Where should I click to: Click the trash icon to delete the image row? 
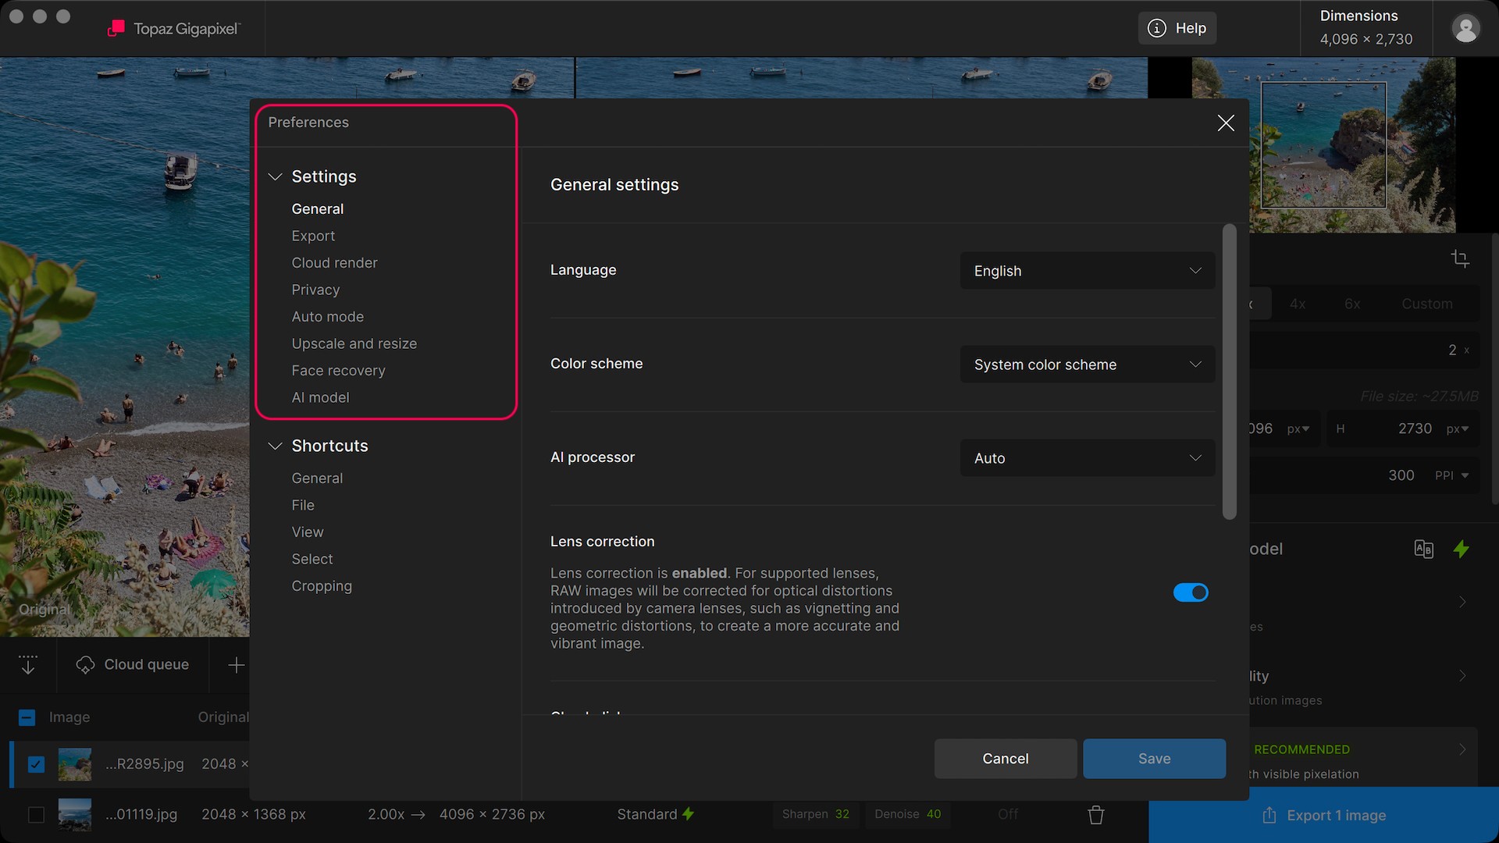[x=1096, y=815]
